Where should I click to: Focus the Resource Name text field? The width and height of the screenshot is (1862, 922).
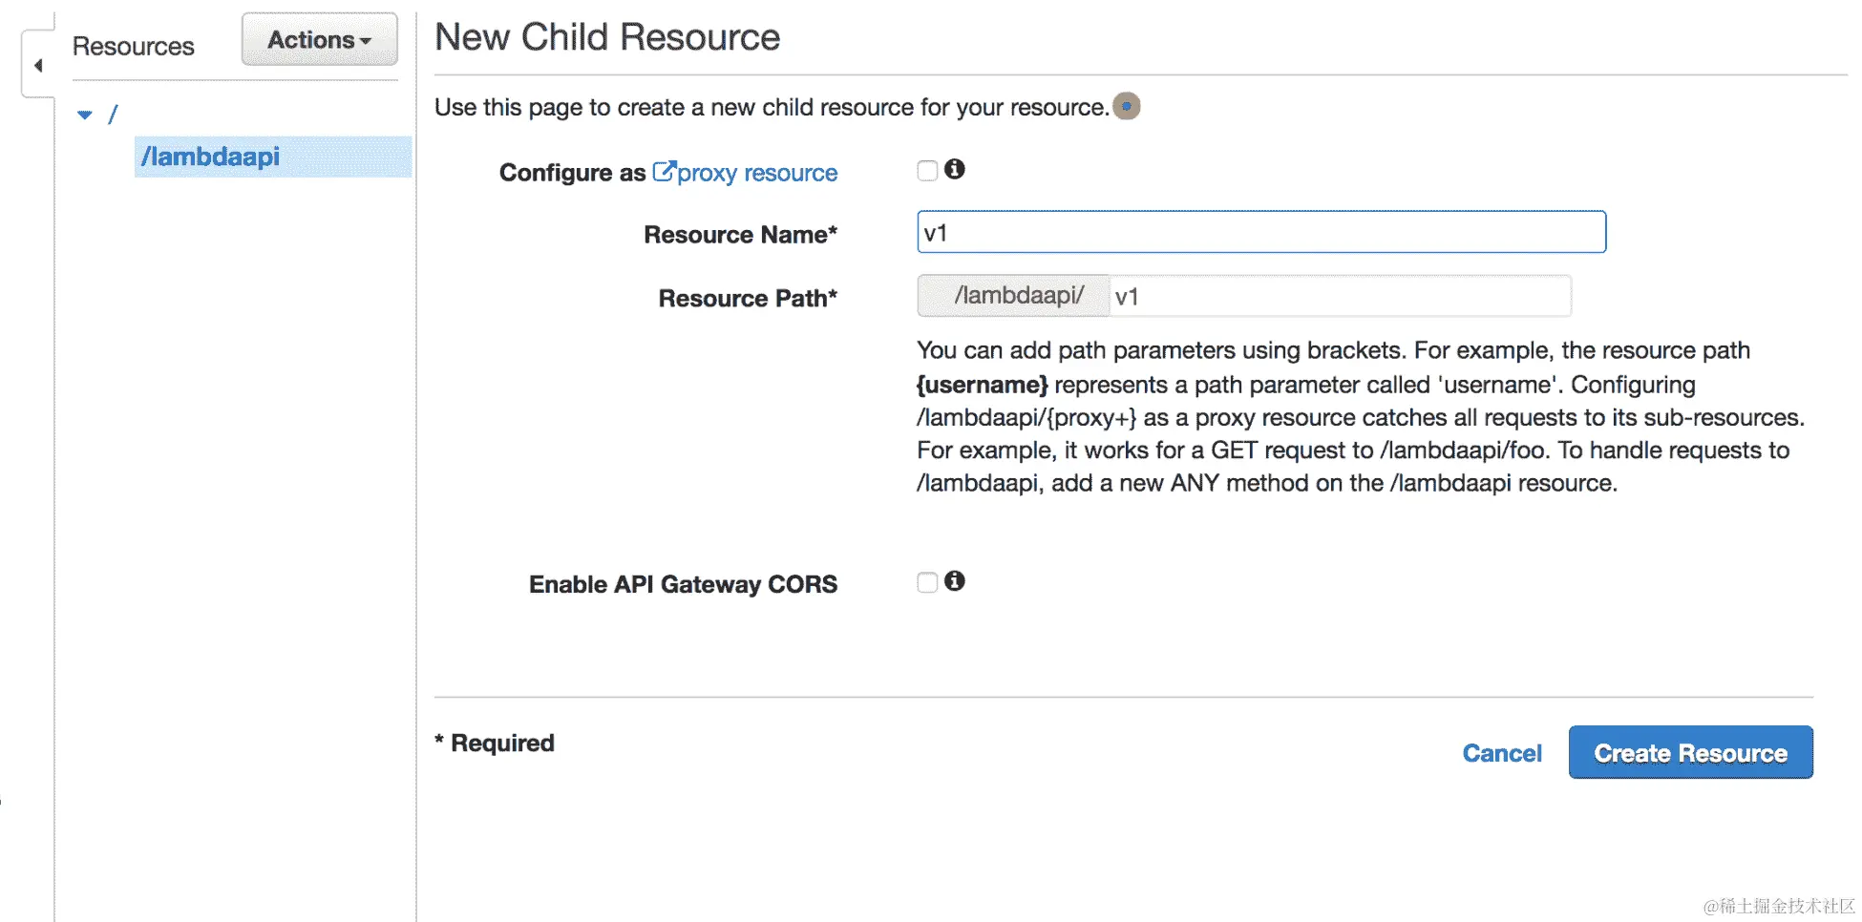point(1260,232)
